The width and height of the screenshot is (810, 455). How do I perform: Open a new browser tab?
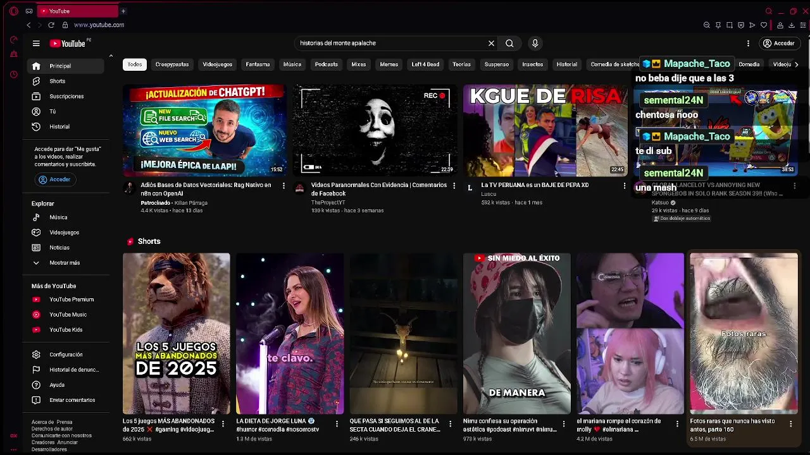[123, 11]
